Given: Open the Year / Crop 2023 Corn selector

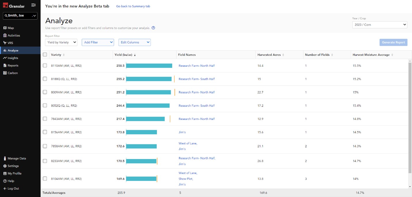Looking at the screenshot, I should click(x=379, y=25).
